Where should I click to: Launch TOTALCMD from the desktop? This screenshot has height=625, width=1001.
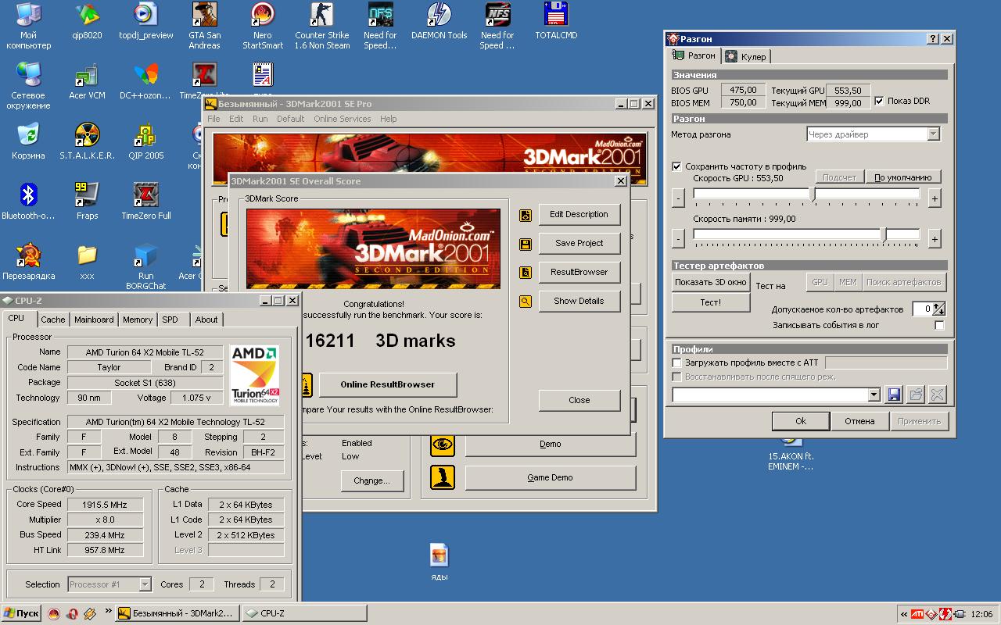tap(556, 15)
